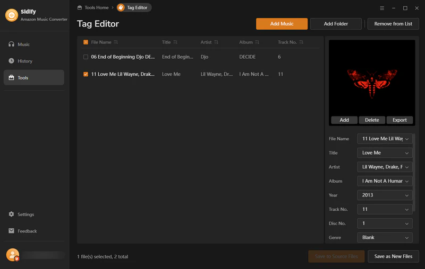Click the Tag Editor breadcrumb tab
Screen dimensions: 425x269
[134, 7]
